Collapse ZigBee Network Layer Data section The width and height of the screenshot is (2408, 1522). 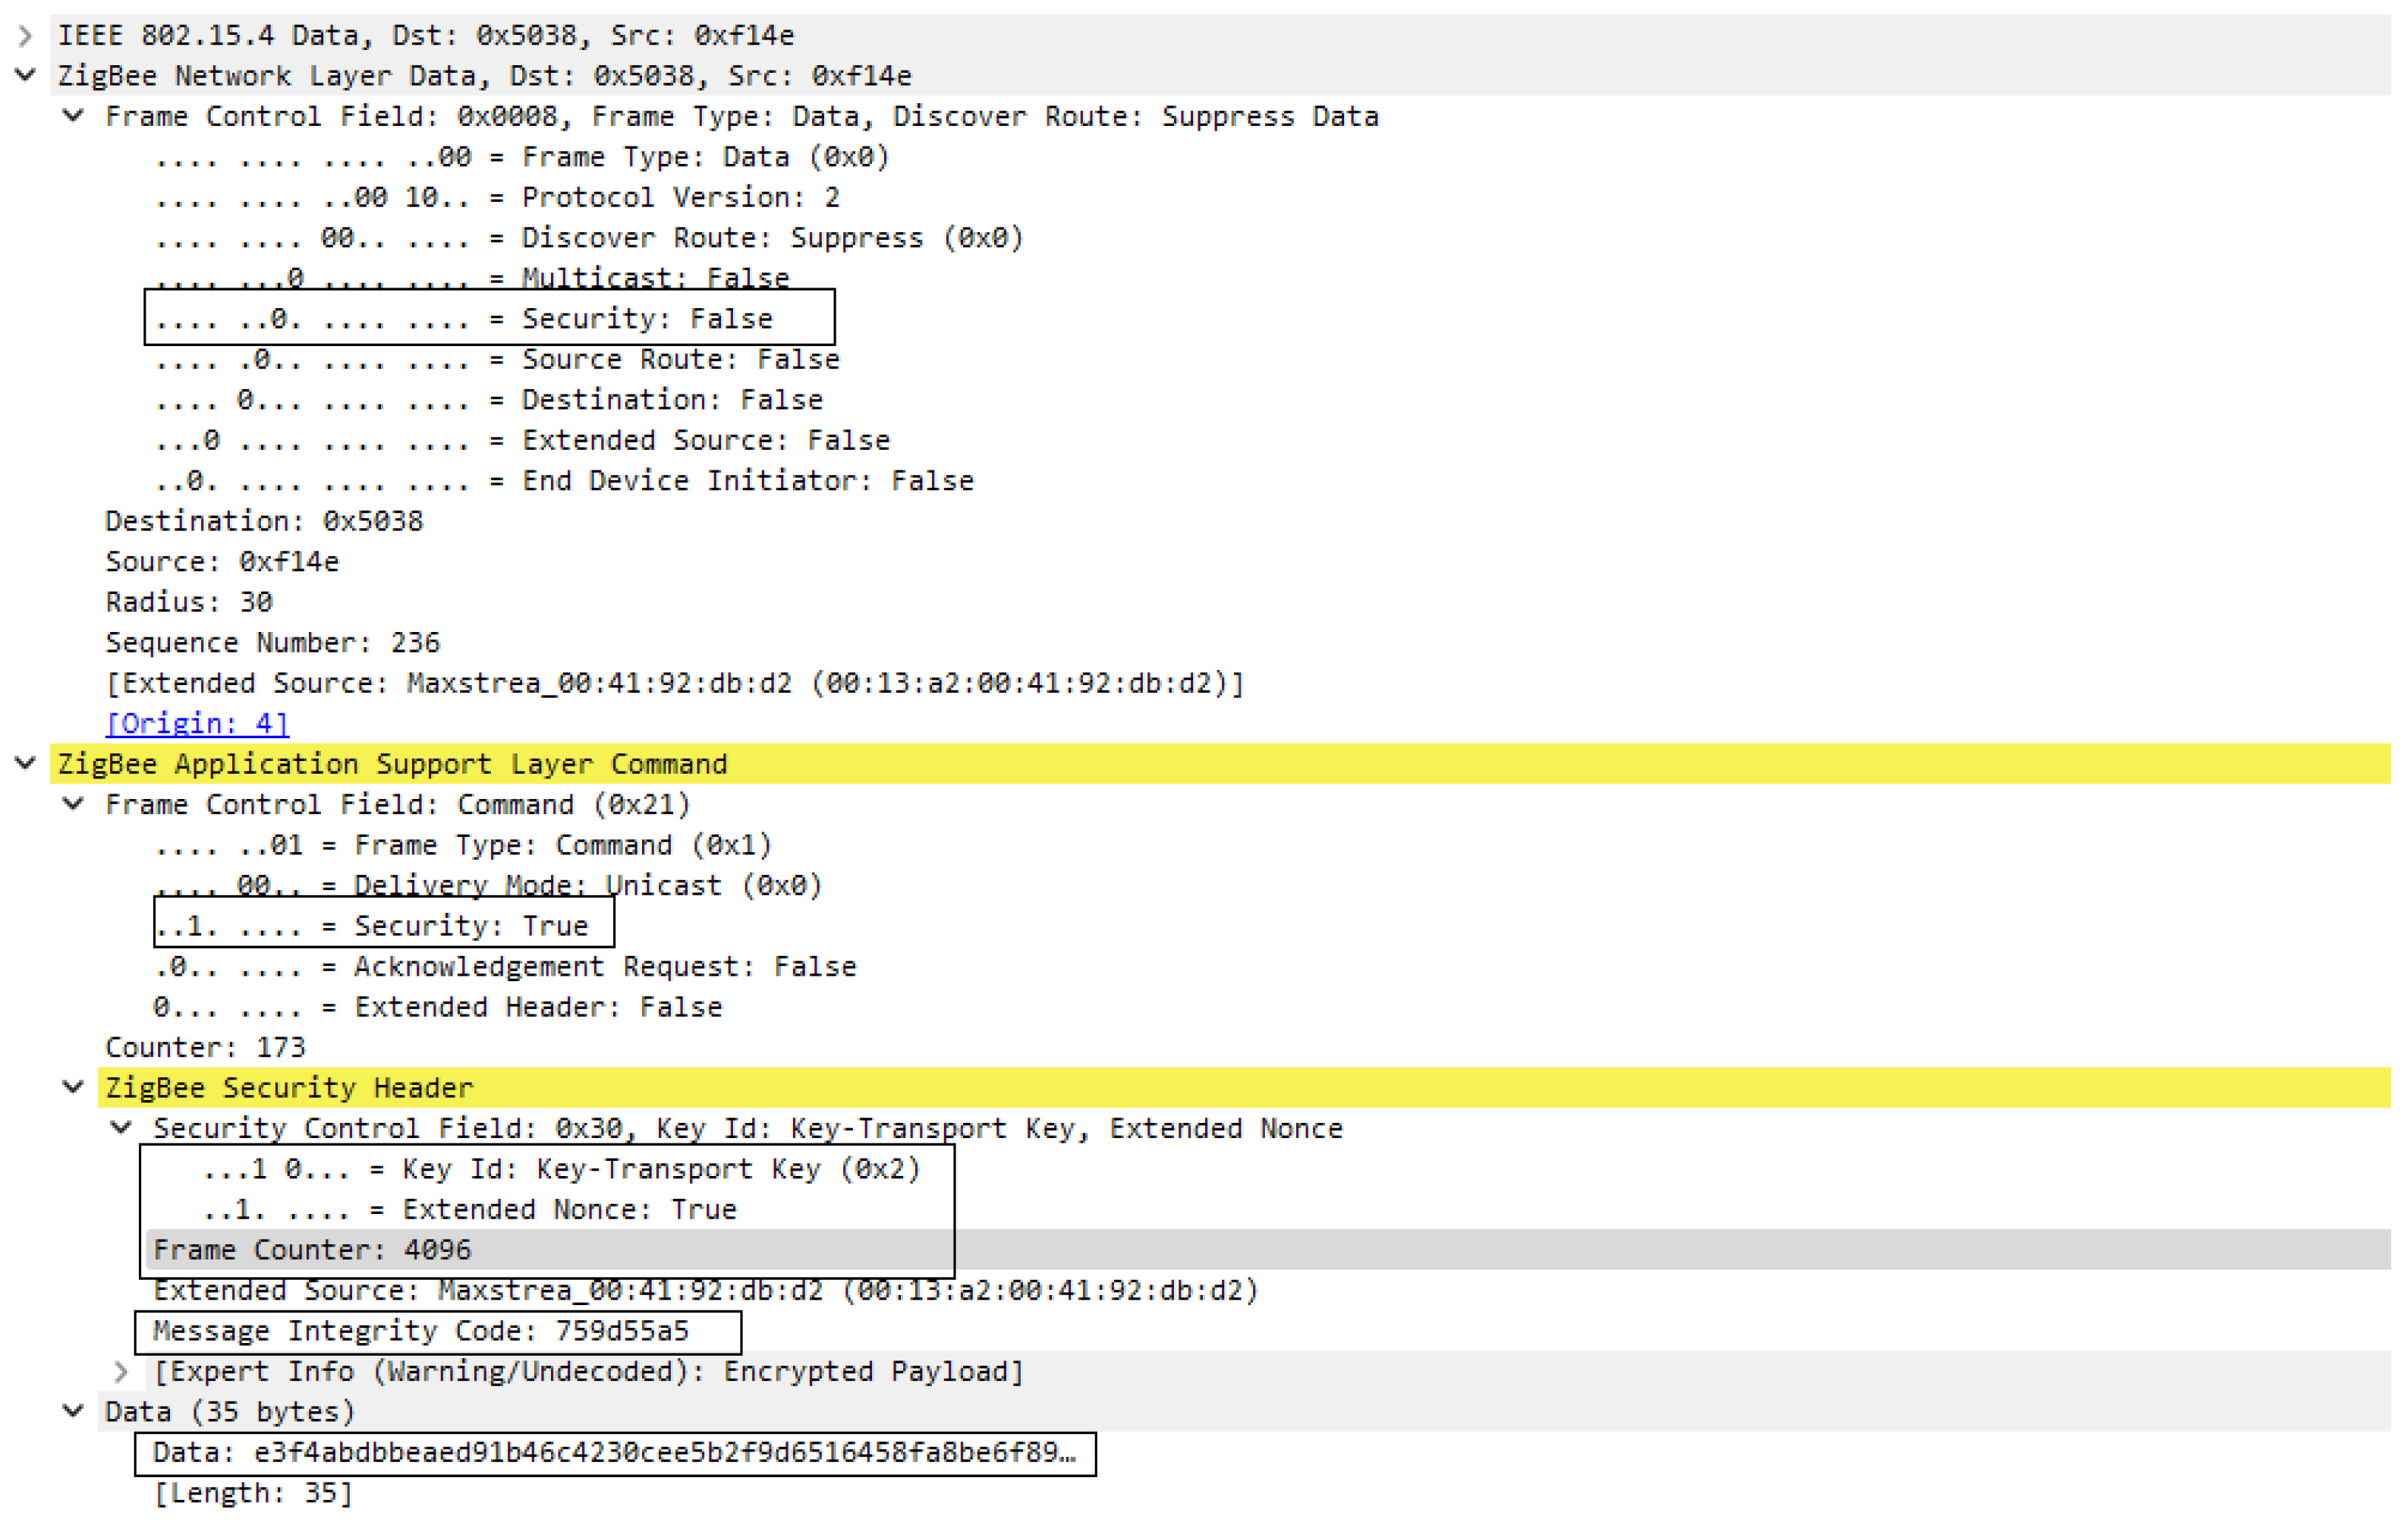26,76
